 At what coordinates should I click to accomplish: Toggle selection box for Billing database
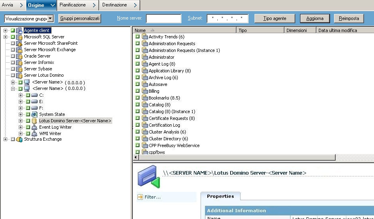pos(137,91)
